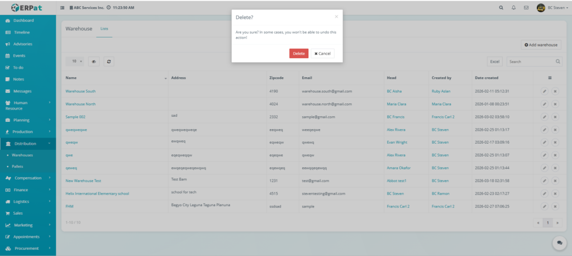Expand the Sales sidebar menu
Image resolution: width=572 pixels, height=256 pixels.
[x=28, y=214]
